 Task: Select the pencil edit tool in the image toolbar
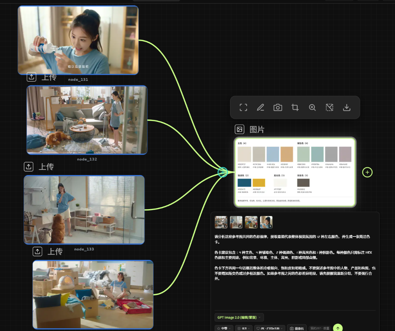pos(261,108)
